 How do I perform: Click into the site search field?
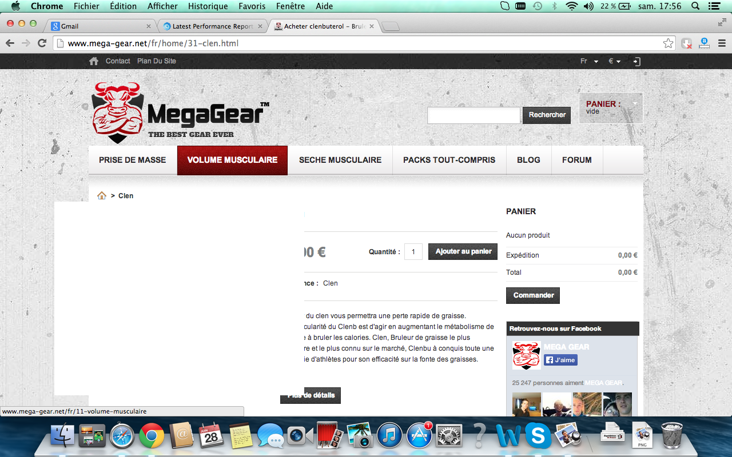(474, 115)
